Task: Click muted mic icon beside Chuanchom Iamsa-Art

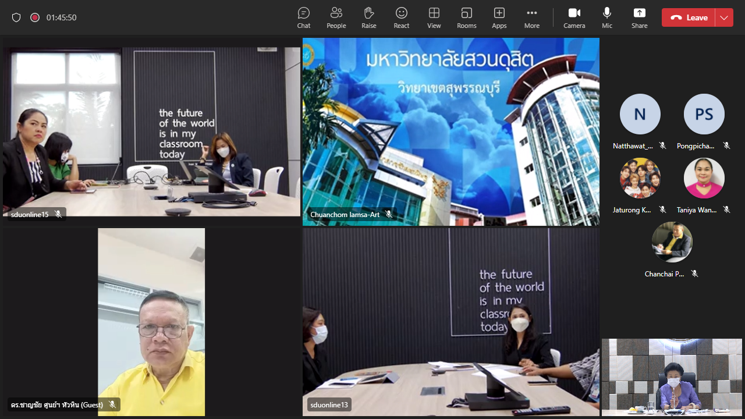Action: click(389, 214)
